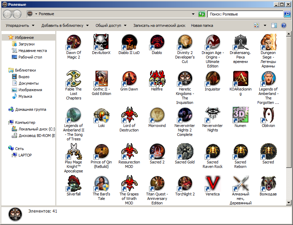
Task: Select the Neverwinter Nights 2 Complete icon
Action: (185, 115)
